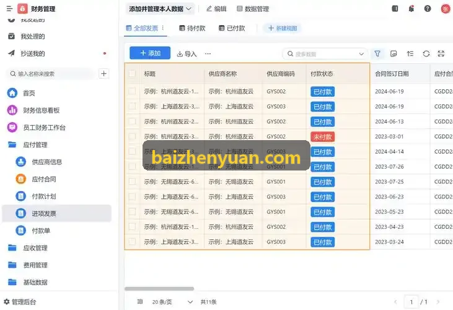
Task: Go to the next page arrow
Action: (438, 302)
